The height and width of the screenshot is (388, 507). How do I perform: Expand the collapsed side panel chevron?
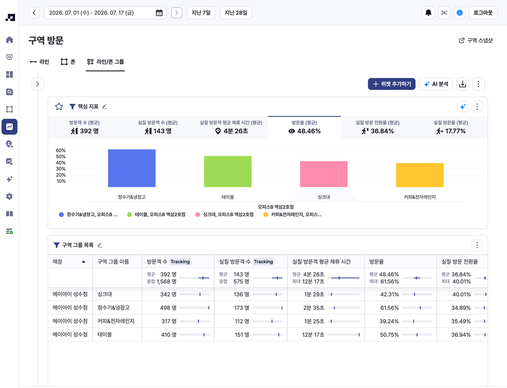coord(37,84)
